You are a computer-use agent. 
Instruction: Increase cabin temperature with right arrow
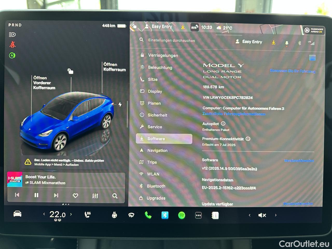[71, 214]
